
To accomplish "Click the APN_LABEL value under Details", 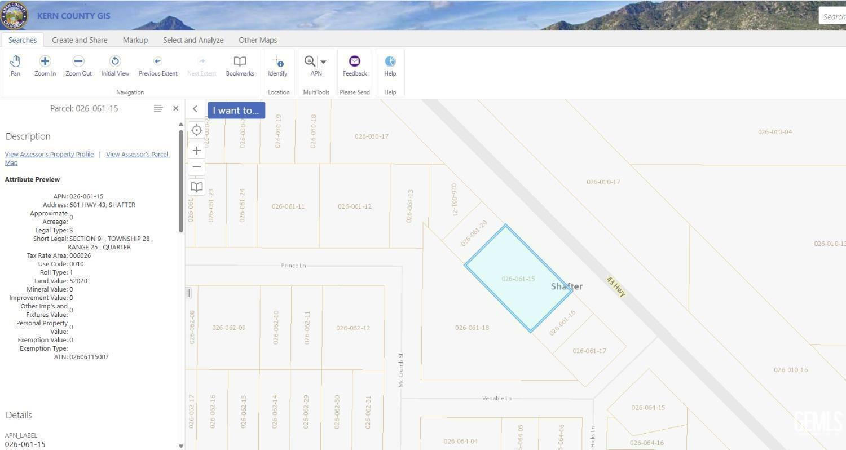I will (x=25, y=444).
